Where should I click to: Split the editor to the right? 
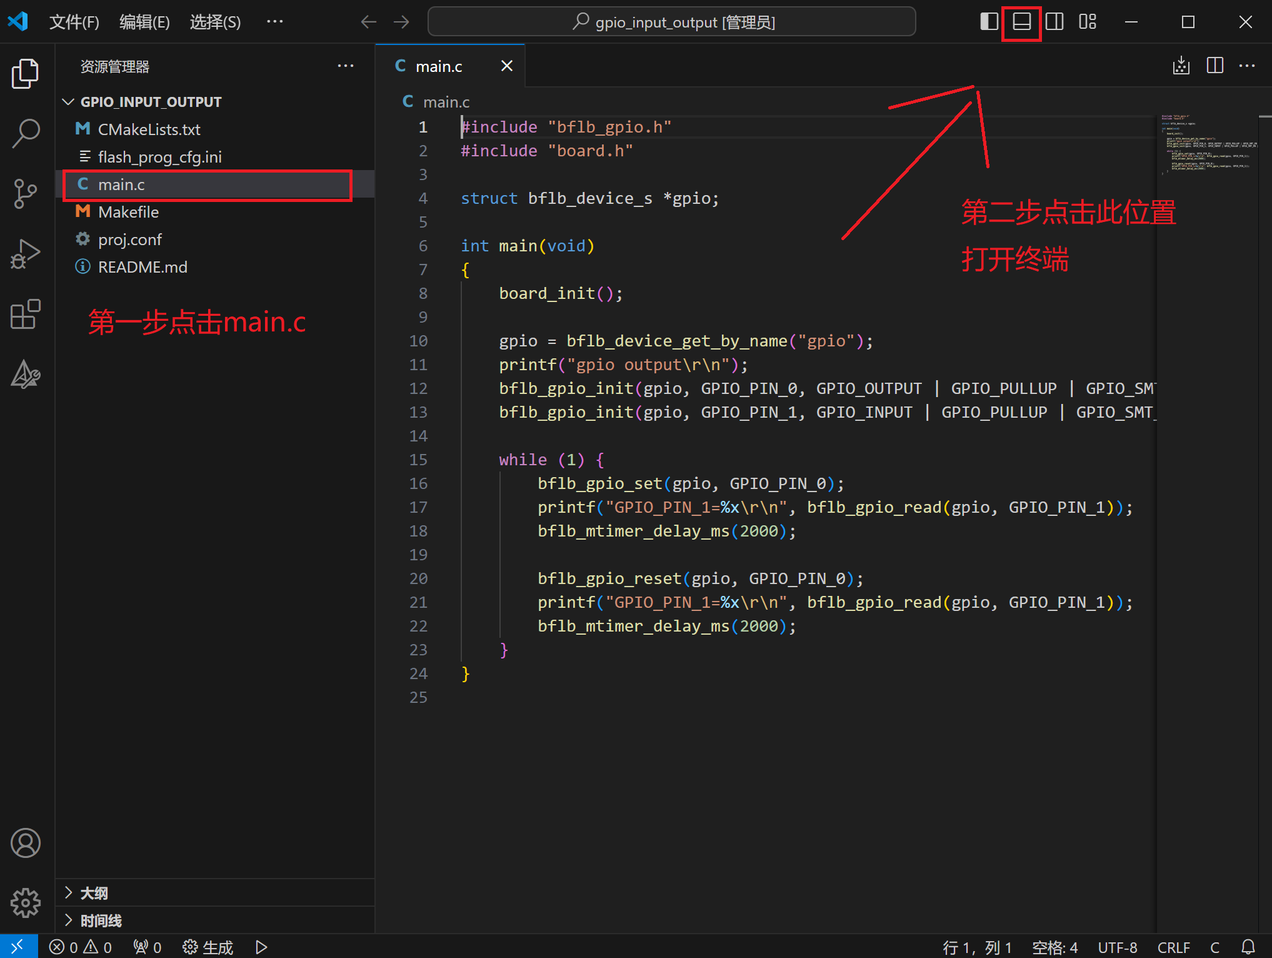coord(1214,66)
